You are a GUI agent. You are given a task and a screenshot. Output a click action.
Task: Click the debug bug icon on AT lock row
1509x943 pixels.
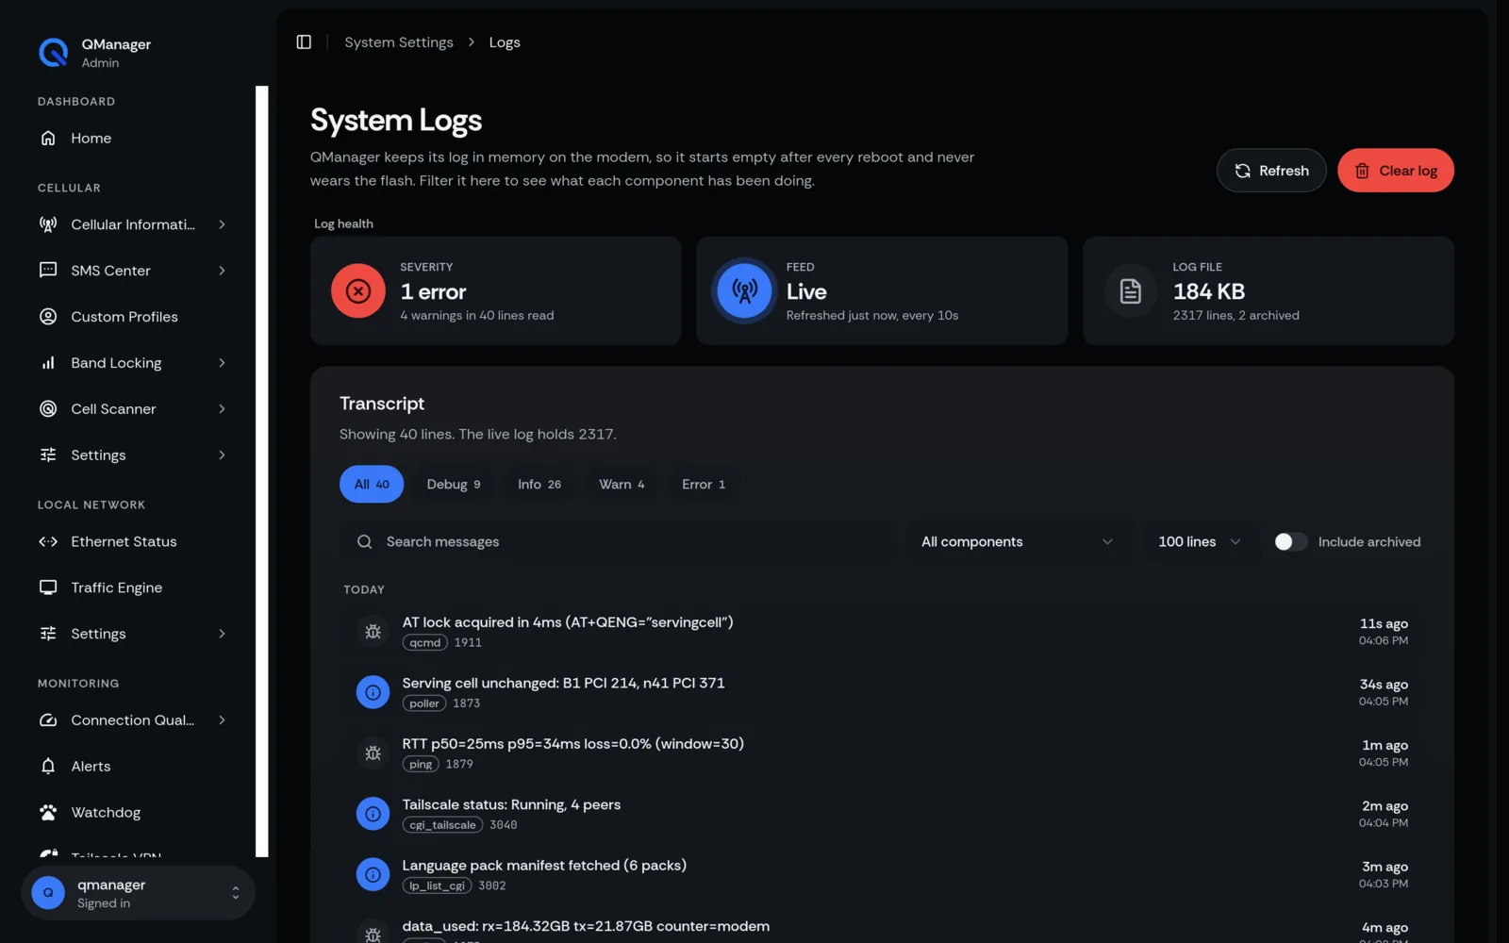373,632
